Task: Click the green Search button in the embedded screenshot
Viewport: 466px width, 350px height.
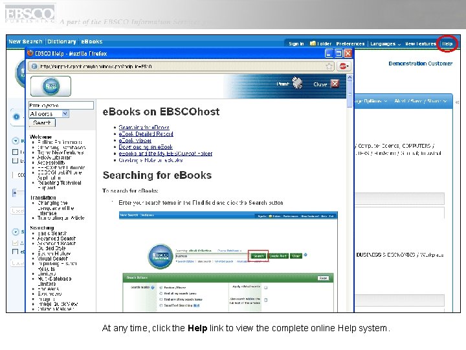Action: [x=258, y=256]
